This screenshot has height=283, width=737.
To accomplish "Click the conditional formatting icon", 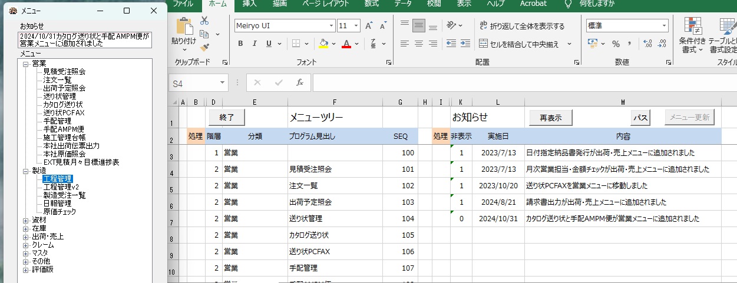I will coord(692,27).
